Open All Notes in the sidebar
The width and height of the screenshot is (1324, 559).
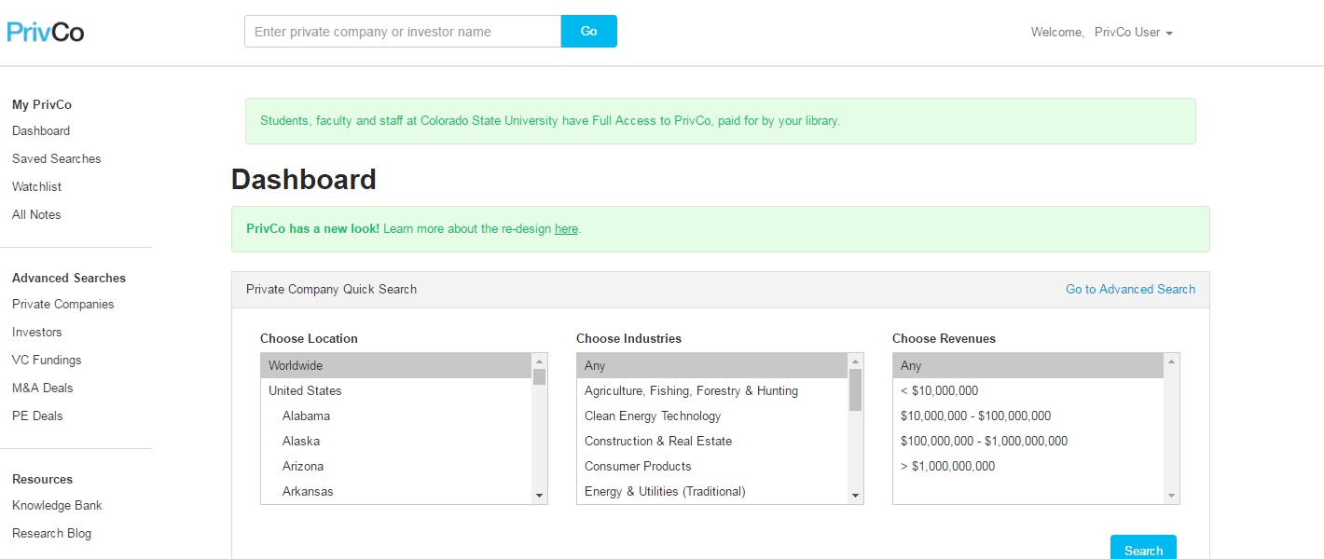point(36,215)
